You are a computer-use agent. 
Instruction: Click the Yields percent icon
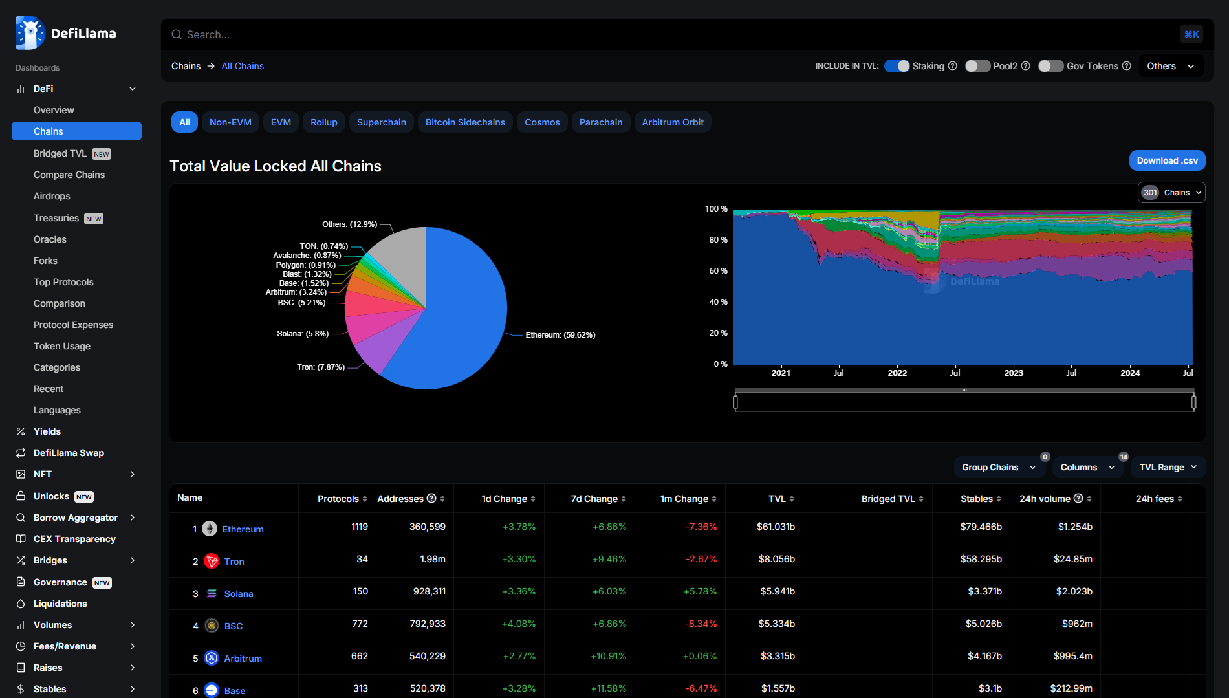point(21,431)
